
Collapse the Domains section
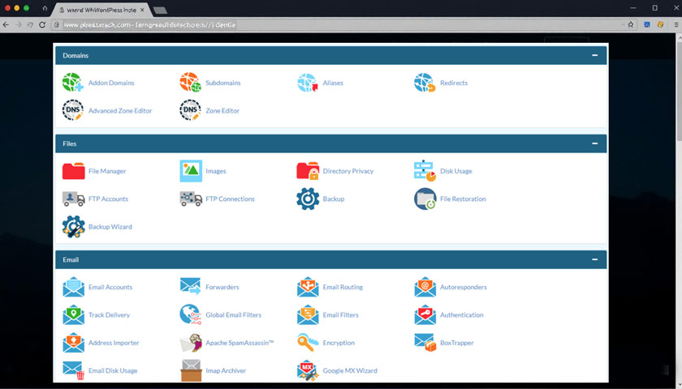tap(594, 55)
